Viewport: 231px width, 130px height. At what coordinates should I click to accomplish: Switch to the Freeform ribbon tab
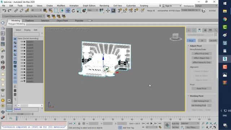tap(30, 21)
